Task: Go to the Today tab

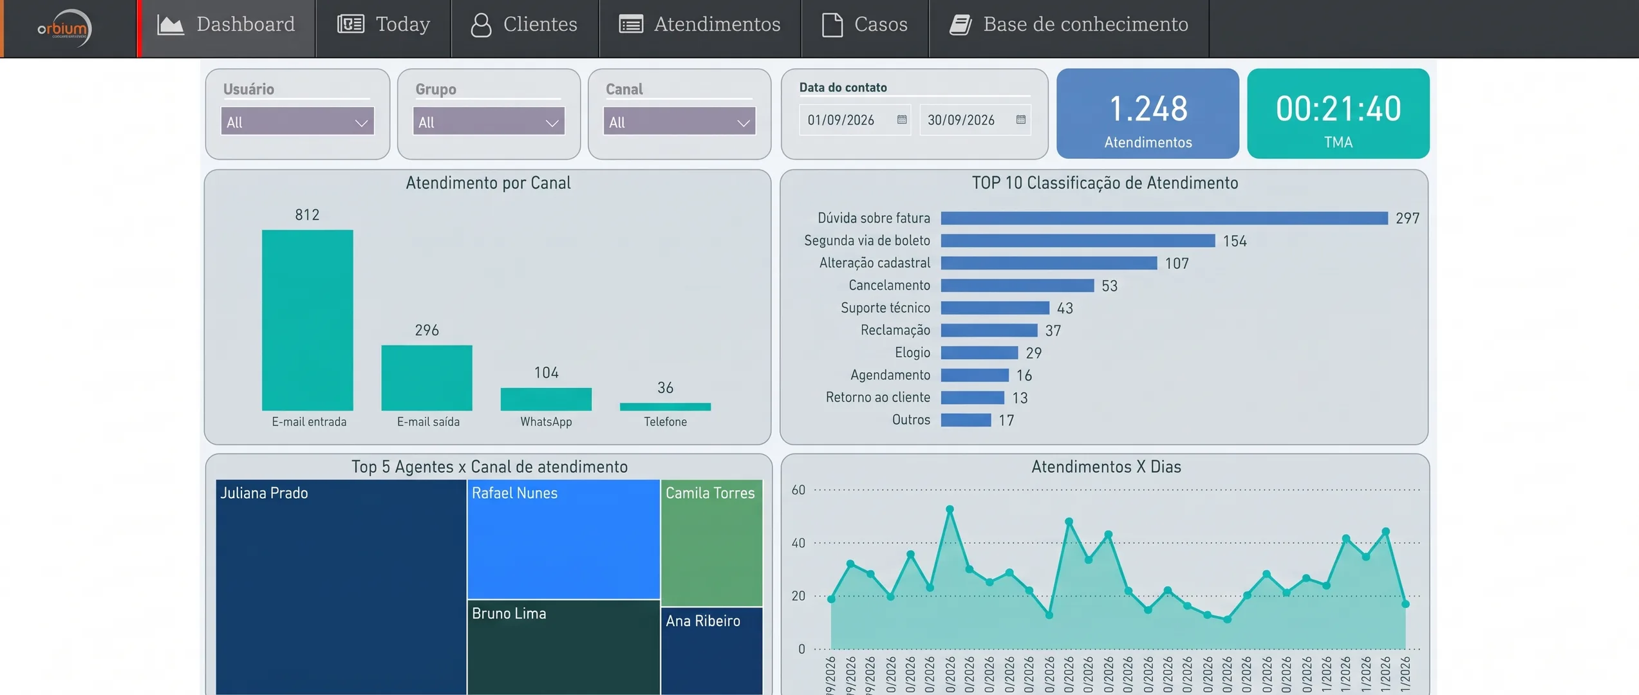Action: click(384, 28)
